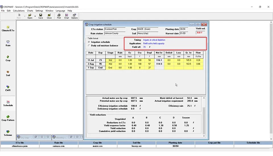Expand the New button dropdown arrow

pos(24,16)
